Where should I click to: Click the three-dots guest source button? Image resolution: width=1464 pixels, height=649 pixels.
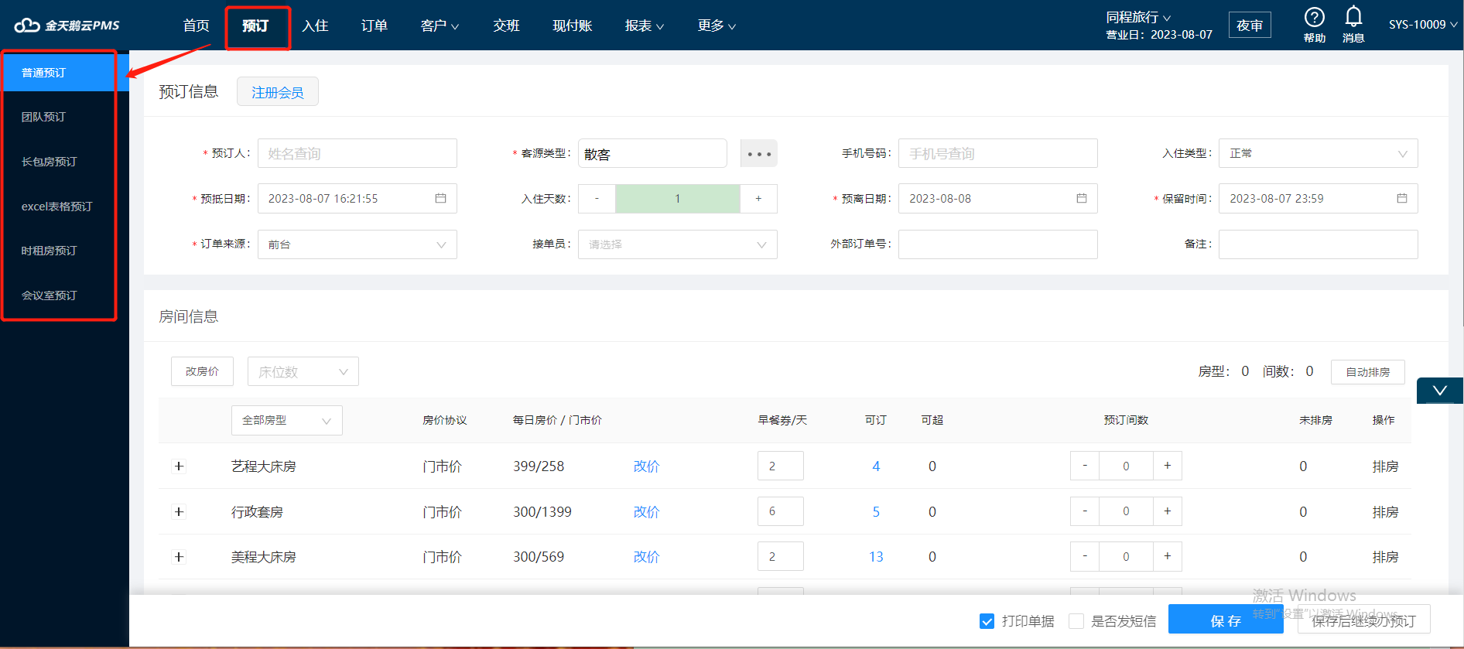pos(758,154)
